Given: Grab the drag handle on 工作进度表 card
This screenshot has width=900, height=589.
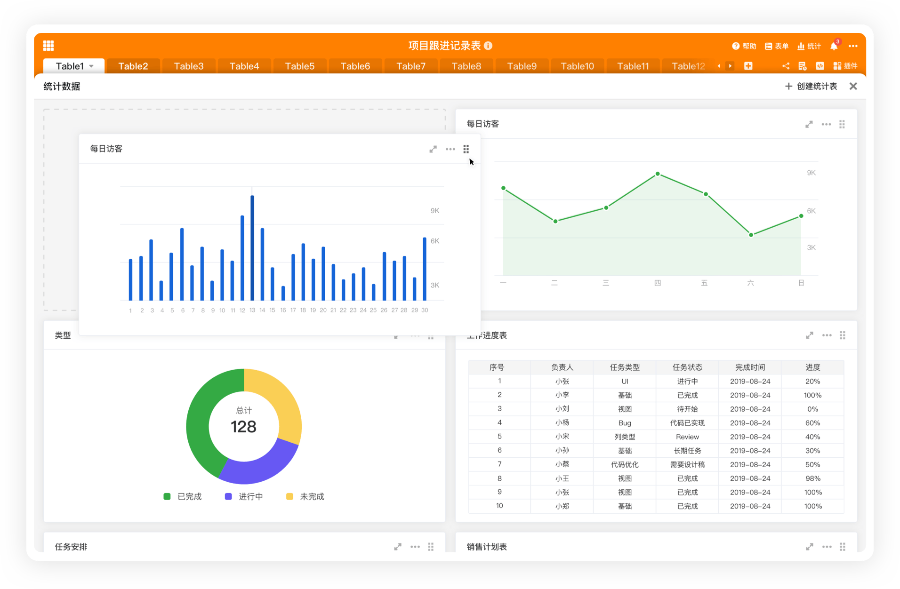Looking at the screenshot, I should click(x=843, y=335).
